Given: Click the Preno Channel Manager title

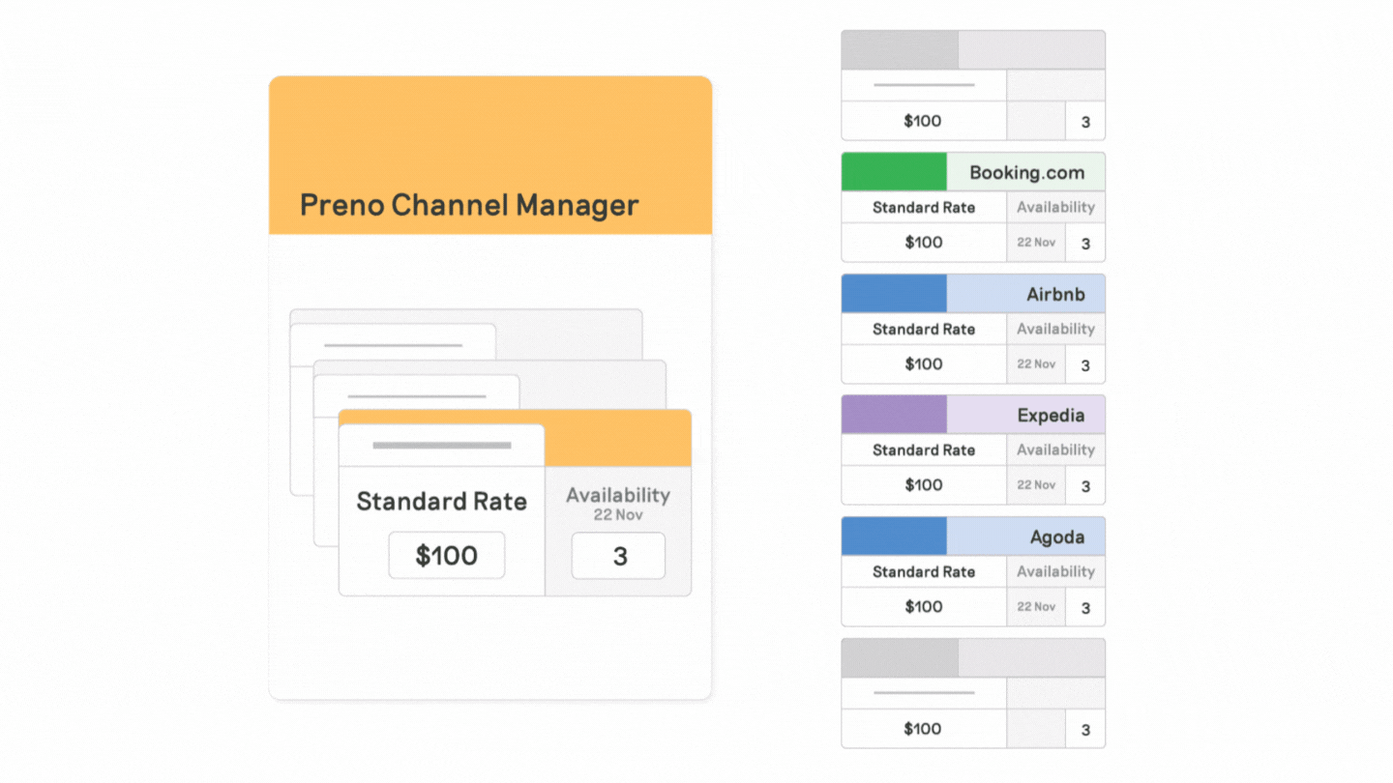Looking at the screenshot, I should (x=469, y=205).
